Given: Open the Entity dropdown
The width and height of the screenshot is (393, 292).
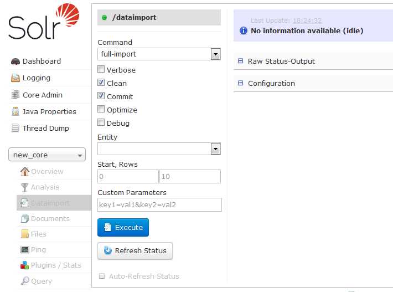Looking at the screenshot, I should point(159,149).
